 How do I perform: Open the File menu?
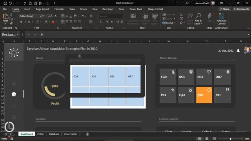coord(5,9)
